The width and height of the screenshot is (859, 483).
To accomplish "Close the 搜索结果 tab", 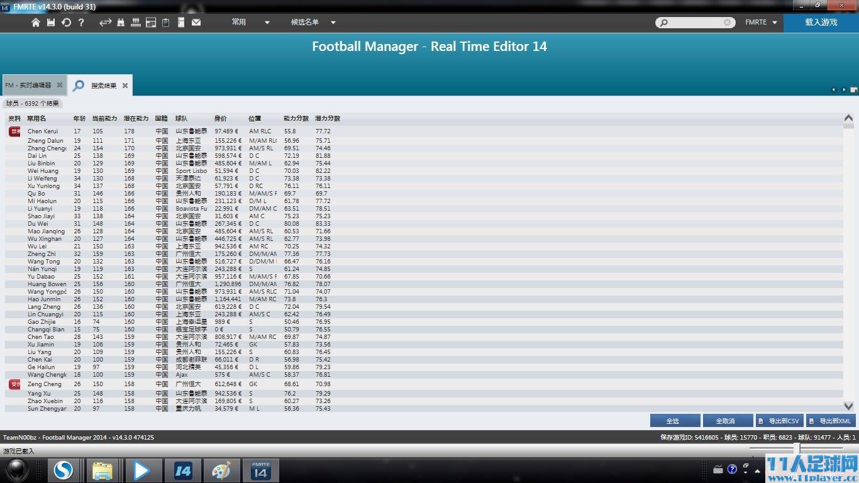I will point(125,86).
